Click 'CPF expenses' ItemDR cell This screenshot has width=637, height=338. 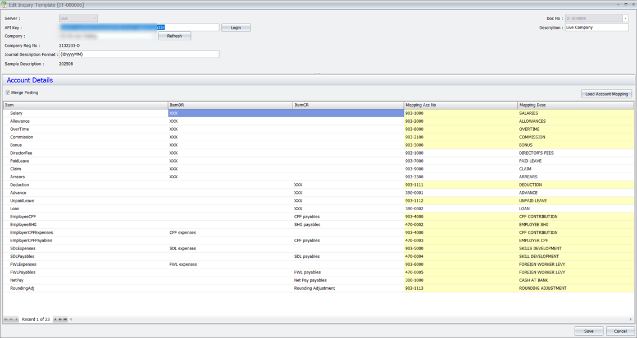tap(230, 233)
